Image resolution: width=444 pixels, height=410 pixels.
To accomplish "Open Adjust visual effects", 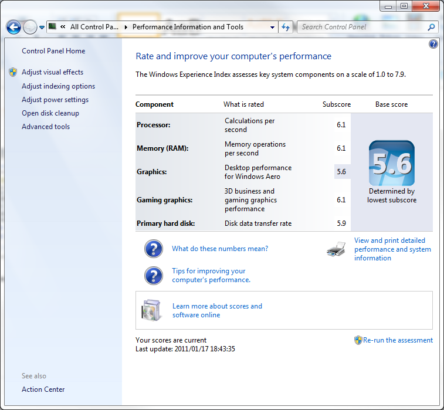I will coord(52,72).
